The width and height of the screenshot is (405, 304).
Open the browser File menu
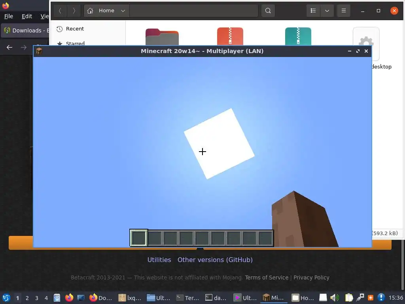click(x=9, y=16)
